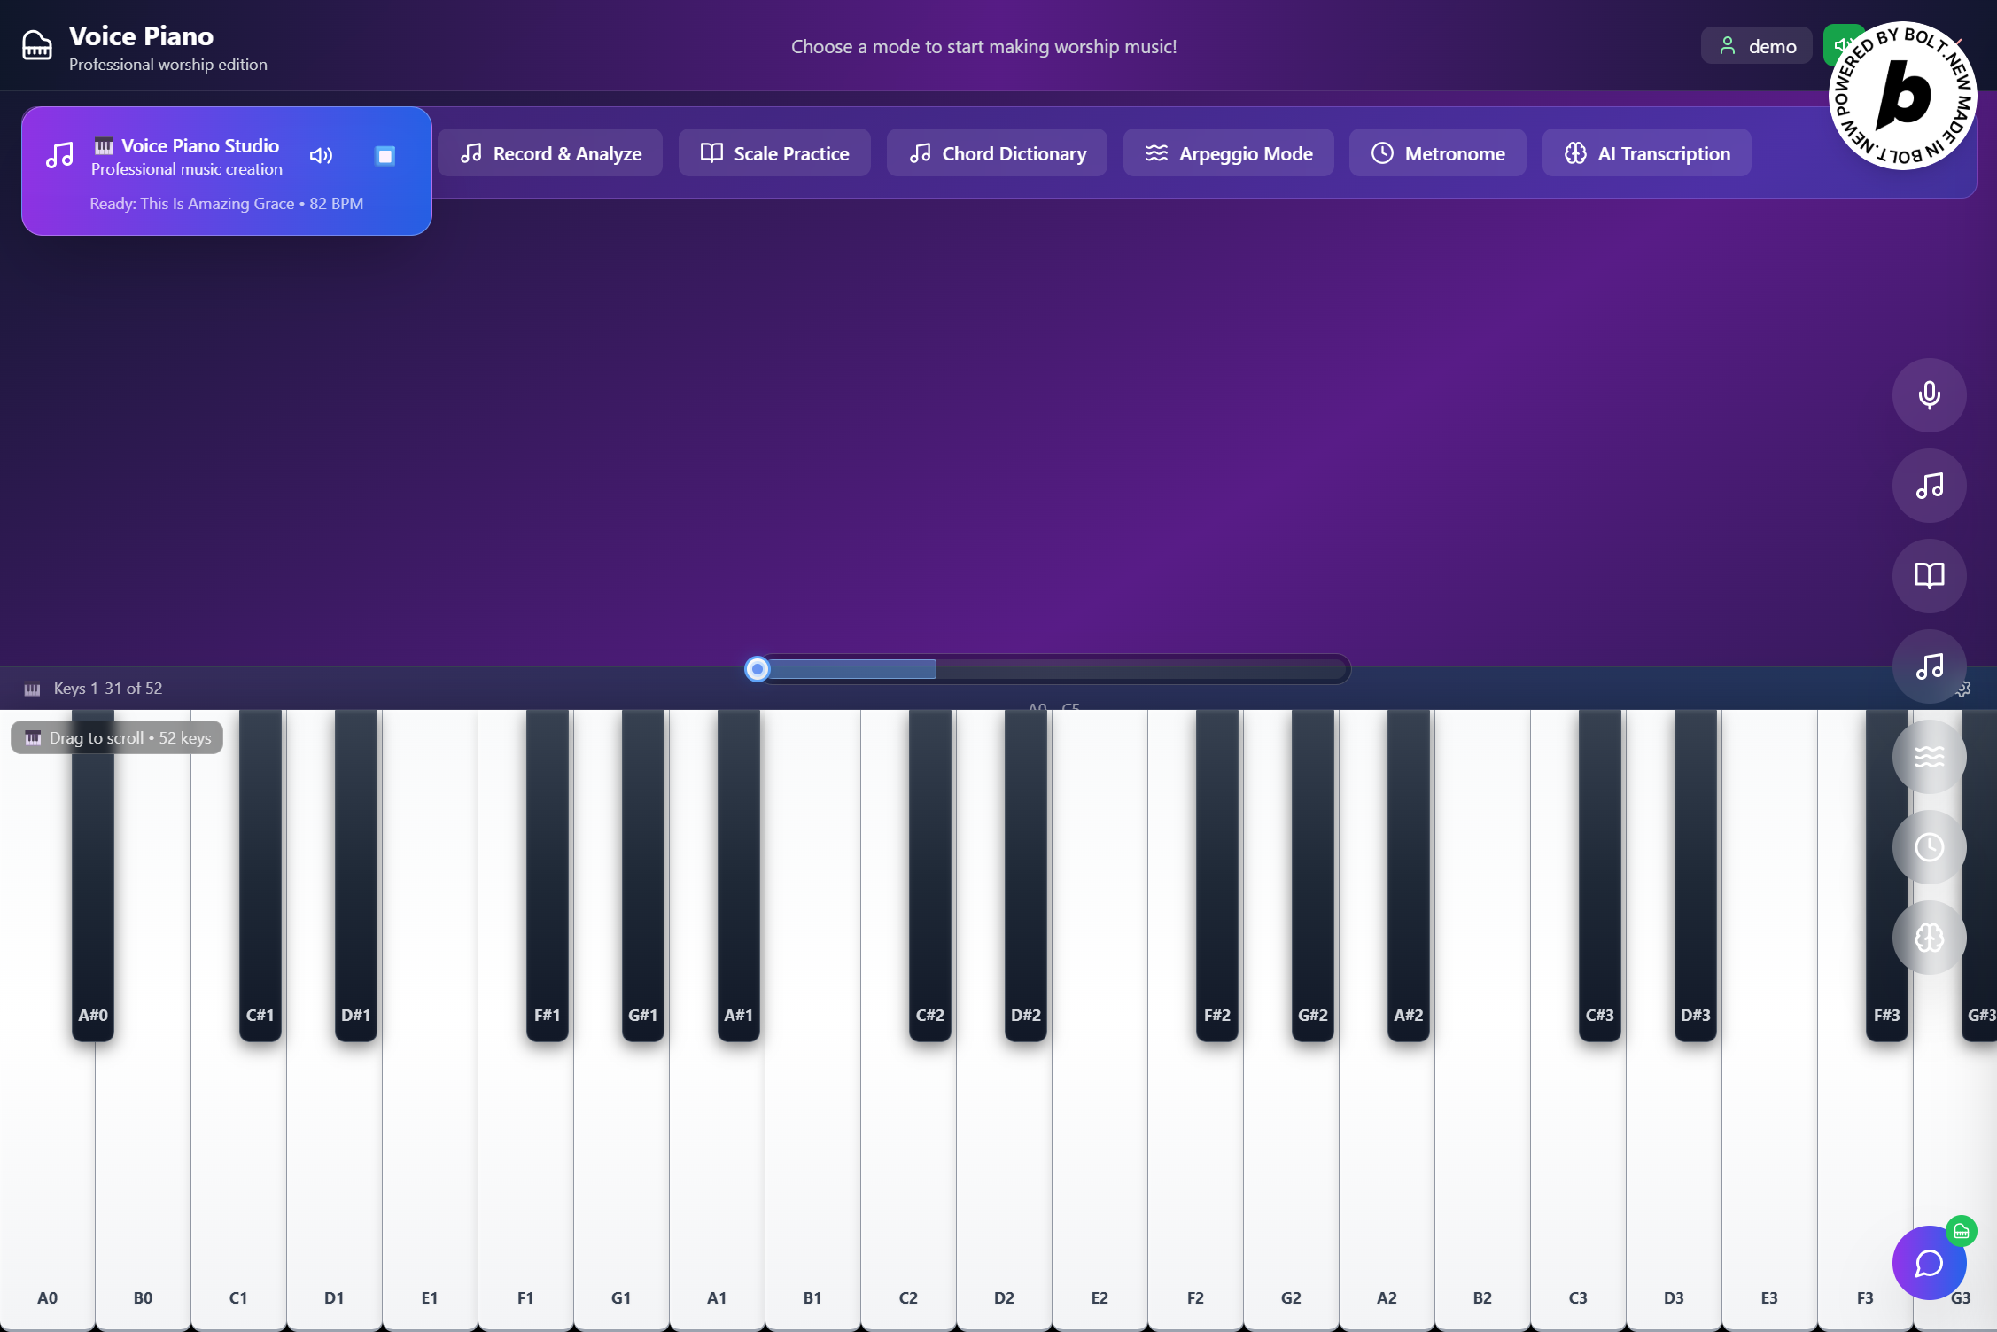Open the floating brain AI icon

click(1929, 938)
